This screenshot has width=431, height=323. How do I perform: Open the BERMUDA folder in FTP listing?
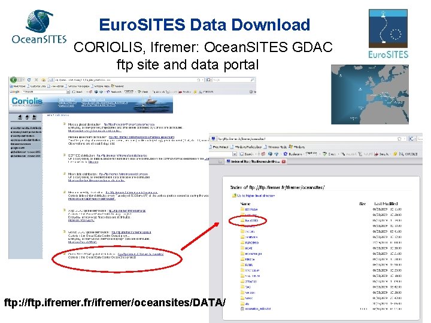tap(251, 209)
